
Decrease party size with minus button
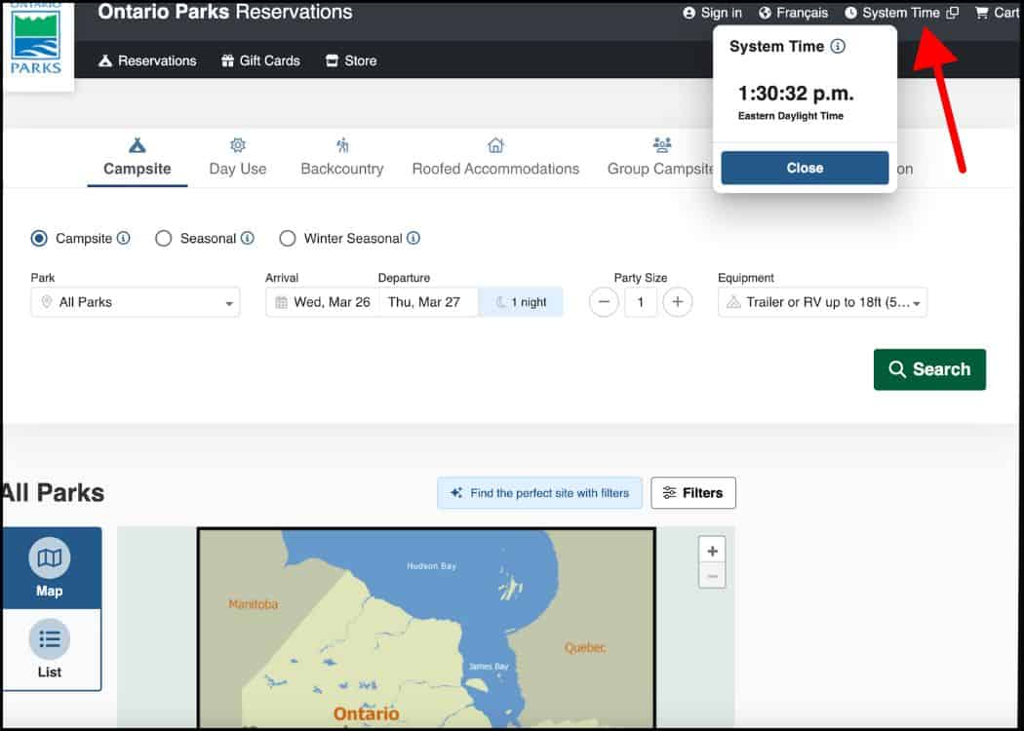coord(604,302)
